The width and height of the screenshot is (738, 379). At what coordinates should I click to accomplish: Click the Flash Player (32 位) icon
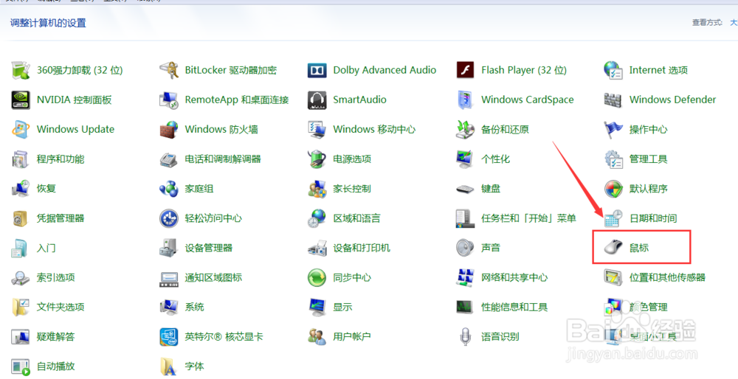pos(465,71)
